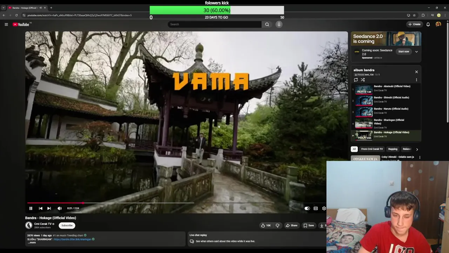This screenshot has width=449, height=253.
Task: Open the YouTube guide hamburger menu
Action: [x=6, y=24]
